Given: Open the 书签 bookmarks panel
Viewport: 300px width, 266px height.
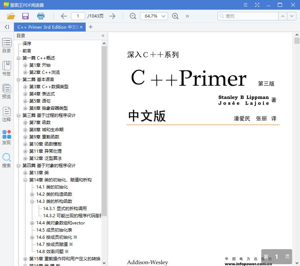Looking at the screenshot, I should [7, 68].
